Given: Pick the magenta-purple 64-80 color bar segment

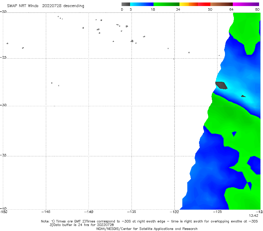Looking at the screenshot, I should 246,4.
